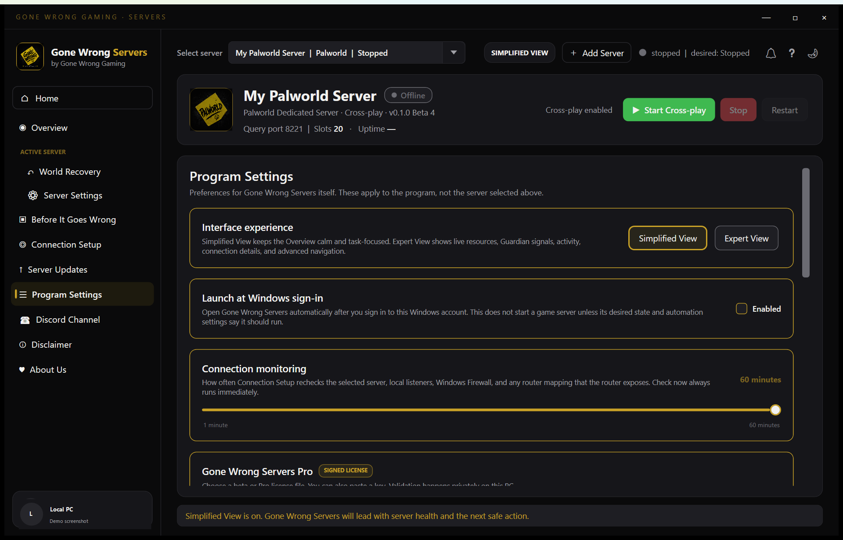Click the red Stop button

(x=738, y=110)
